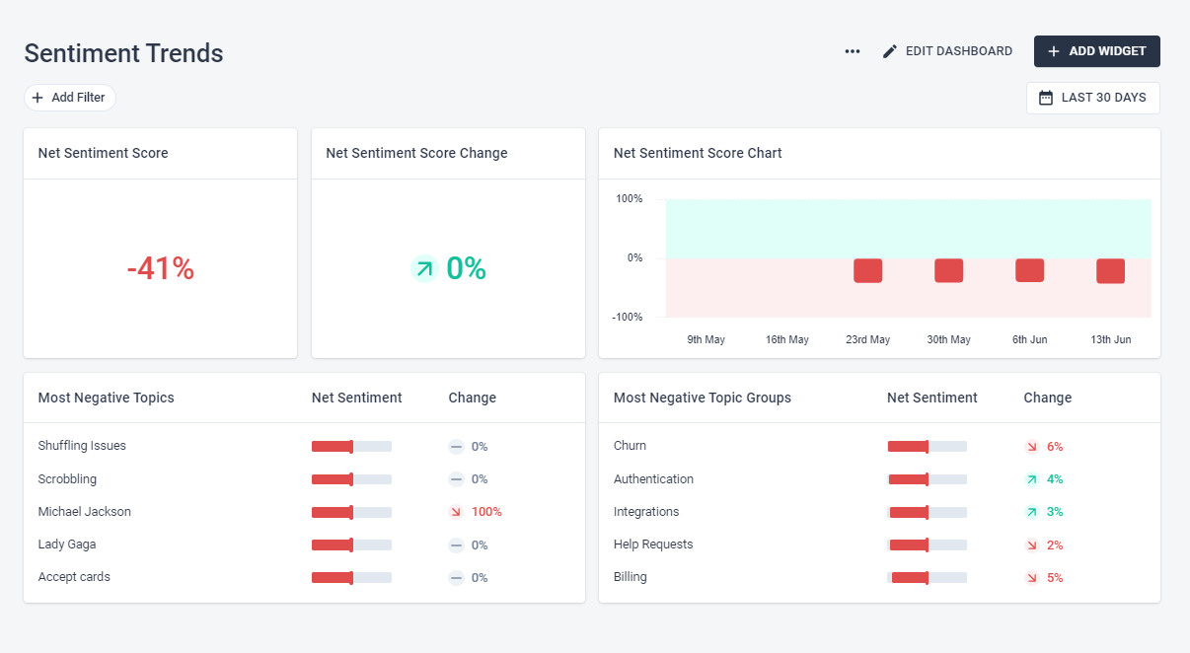
Task: Click the Add Filter chip
Action: tap(69, 98)
